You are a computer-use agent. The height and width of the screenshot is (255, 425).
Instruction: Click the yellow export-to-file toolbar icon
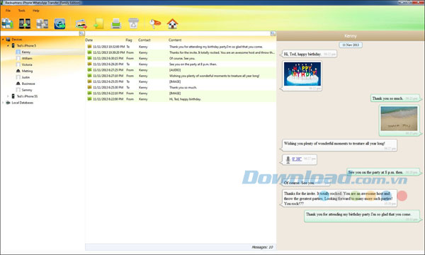(98, 23)
